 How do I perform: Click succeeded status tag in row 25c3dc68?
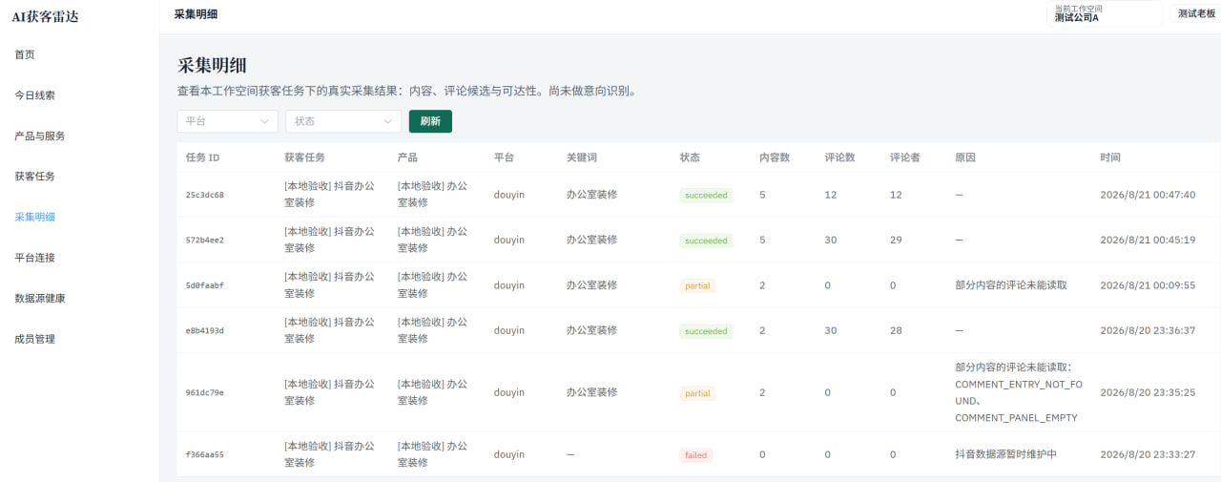pos(706,195)
